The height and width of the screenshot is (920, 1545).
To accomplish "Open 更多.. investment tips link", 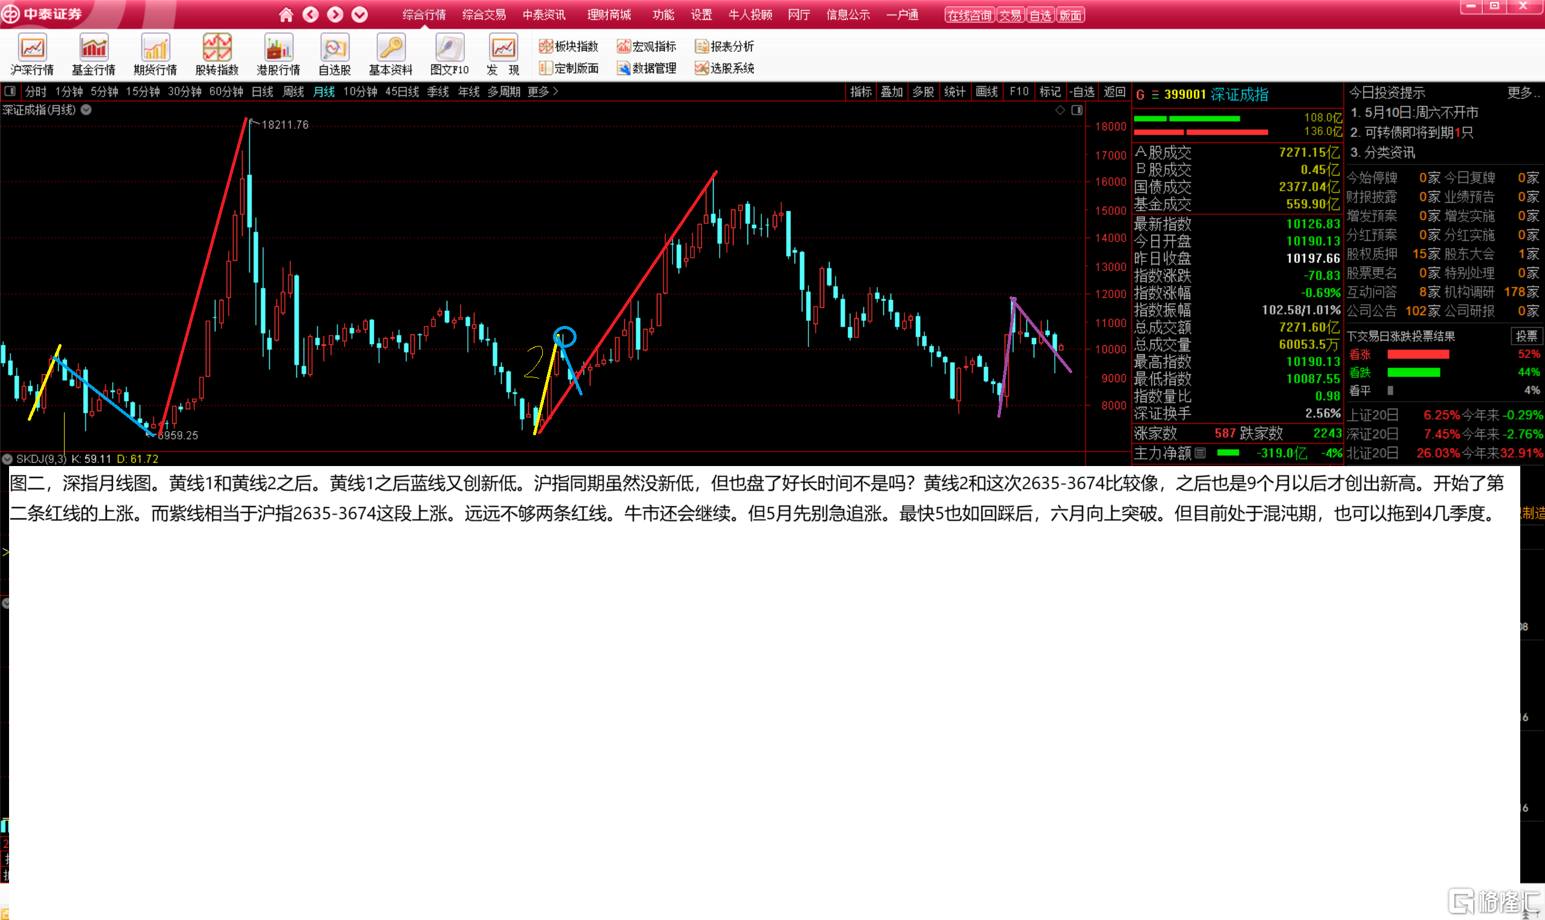I will coord(1523,93).
